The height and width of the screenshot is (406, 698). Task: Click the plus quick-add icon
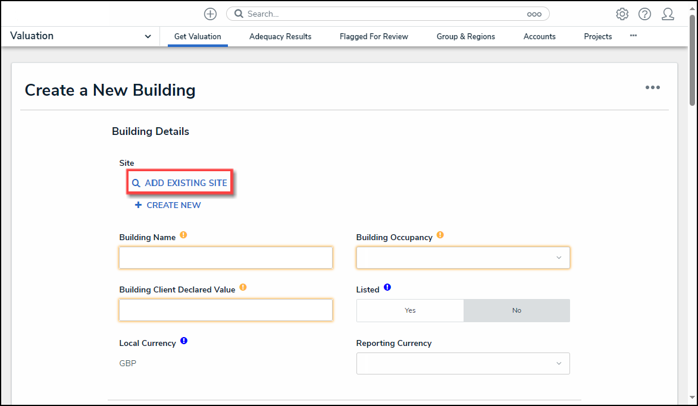(210, 14)
